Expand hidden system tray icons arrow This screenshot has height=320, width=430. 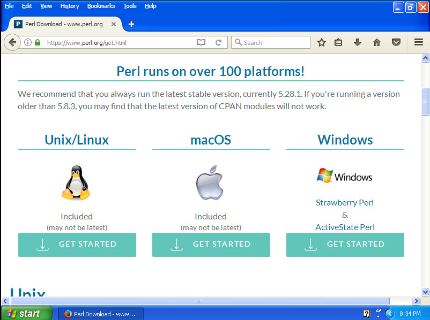pyautogui.click(x=390, y=314)
